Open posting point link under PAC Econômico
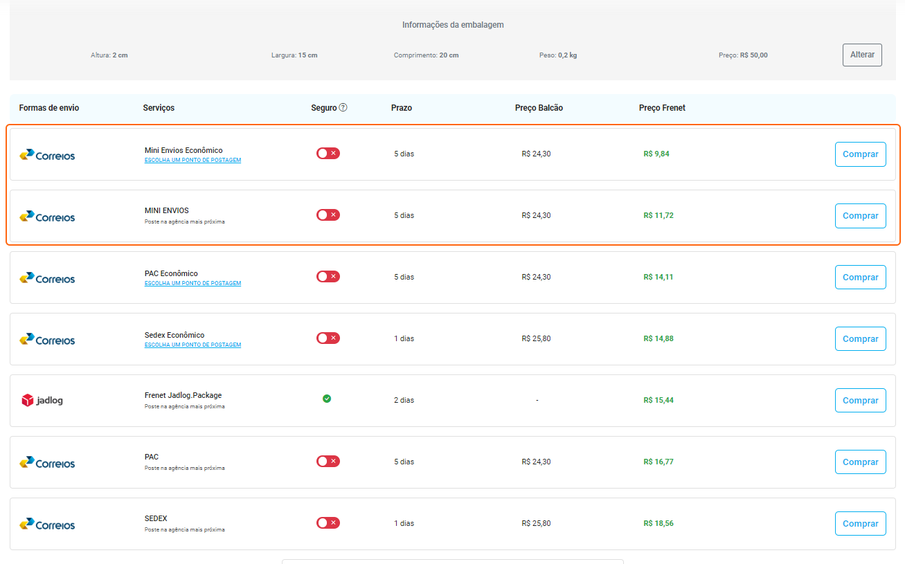Image resolution: width=905 pixels, height=564 pixels. (x=192, y=284)
